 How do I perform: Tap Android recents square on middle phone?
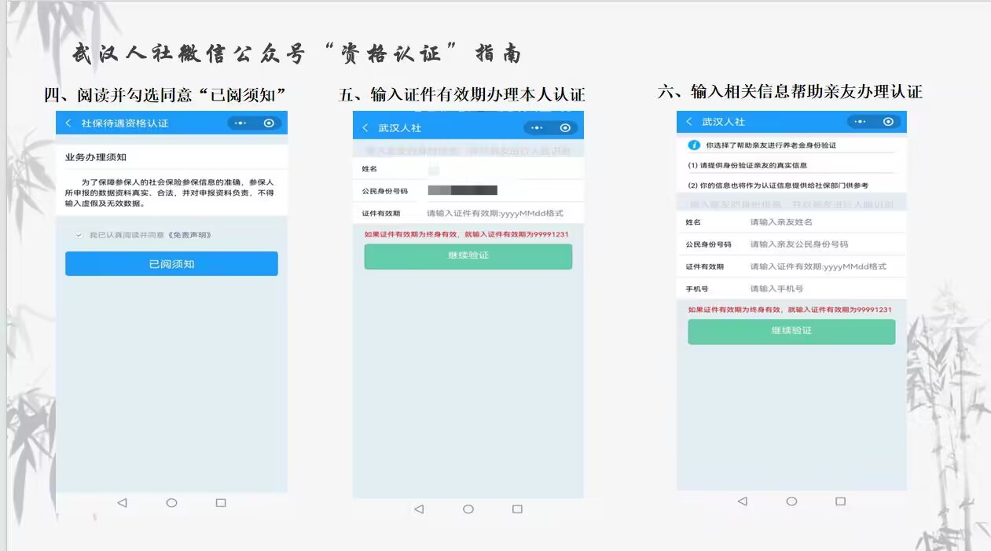coord(517,509)
